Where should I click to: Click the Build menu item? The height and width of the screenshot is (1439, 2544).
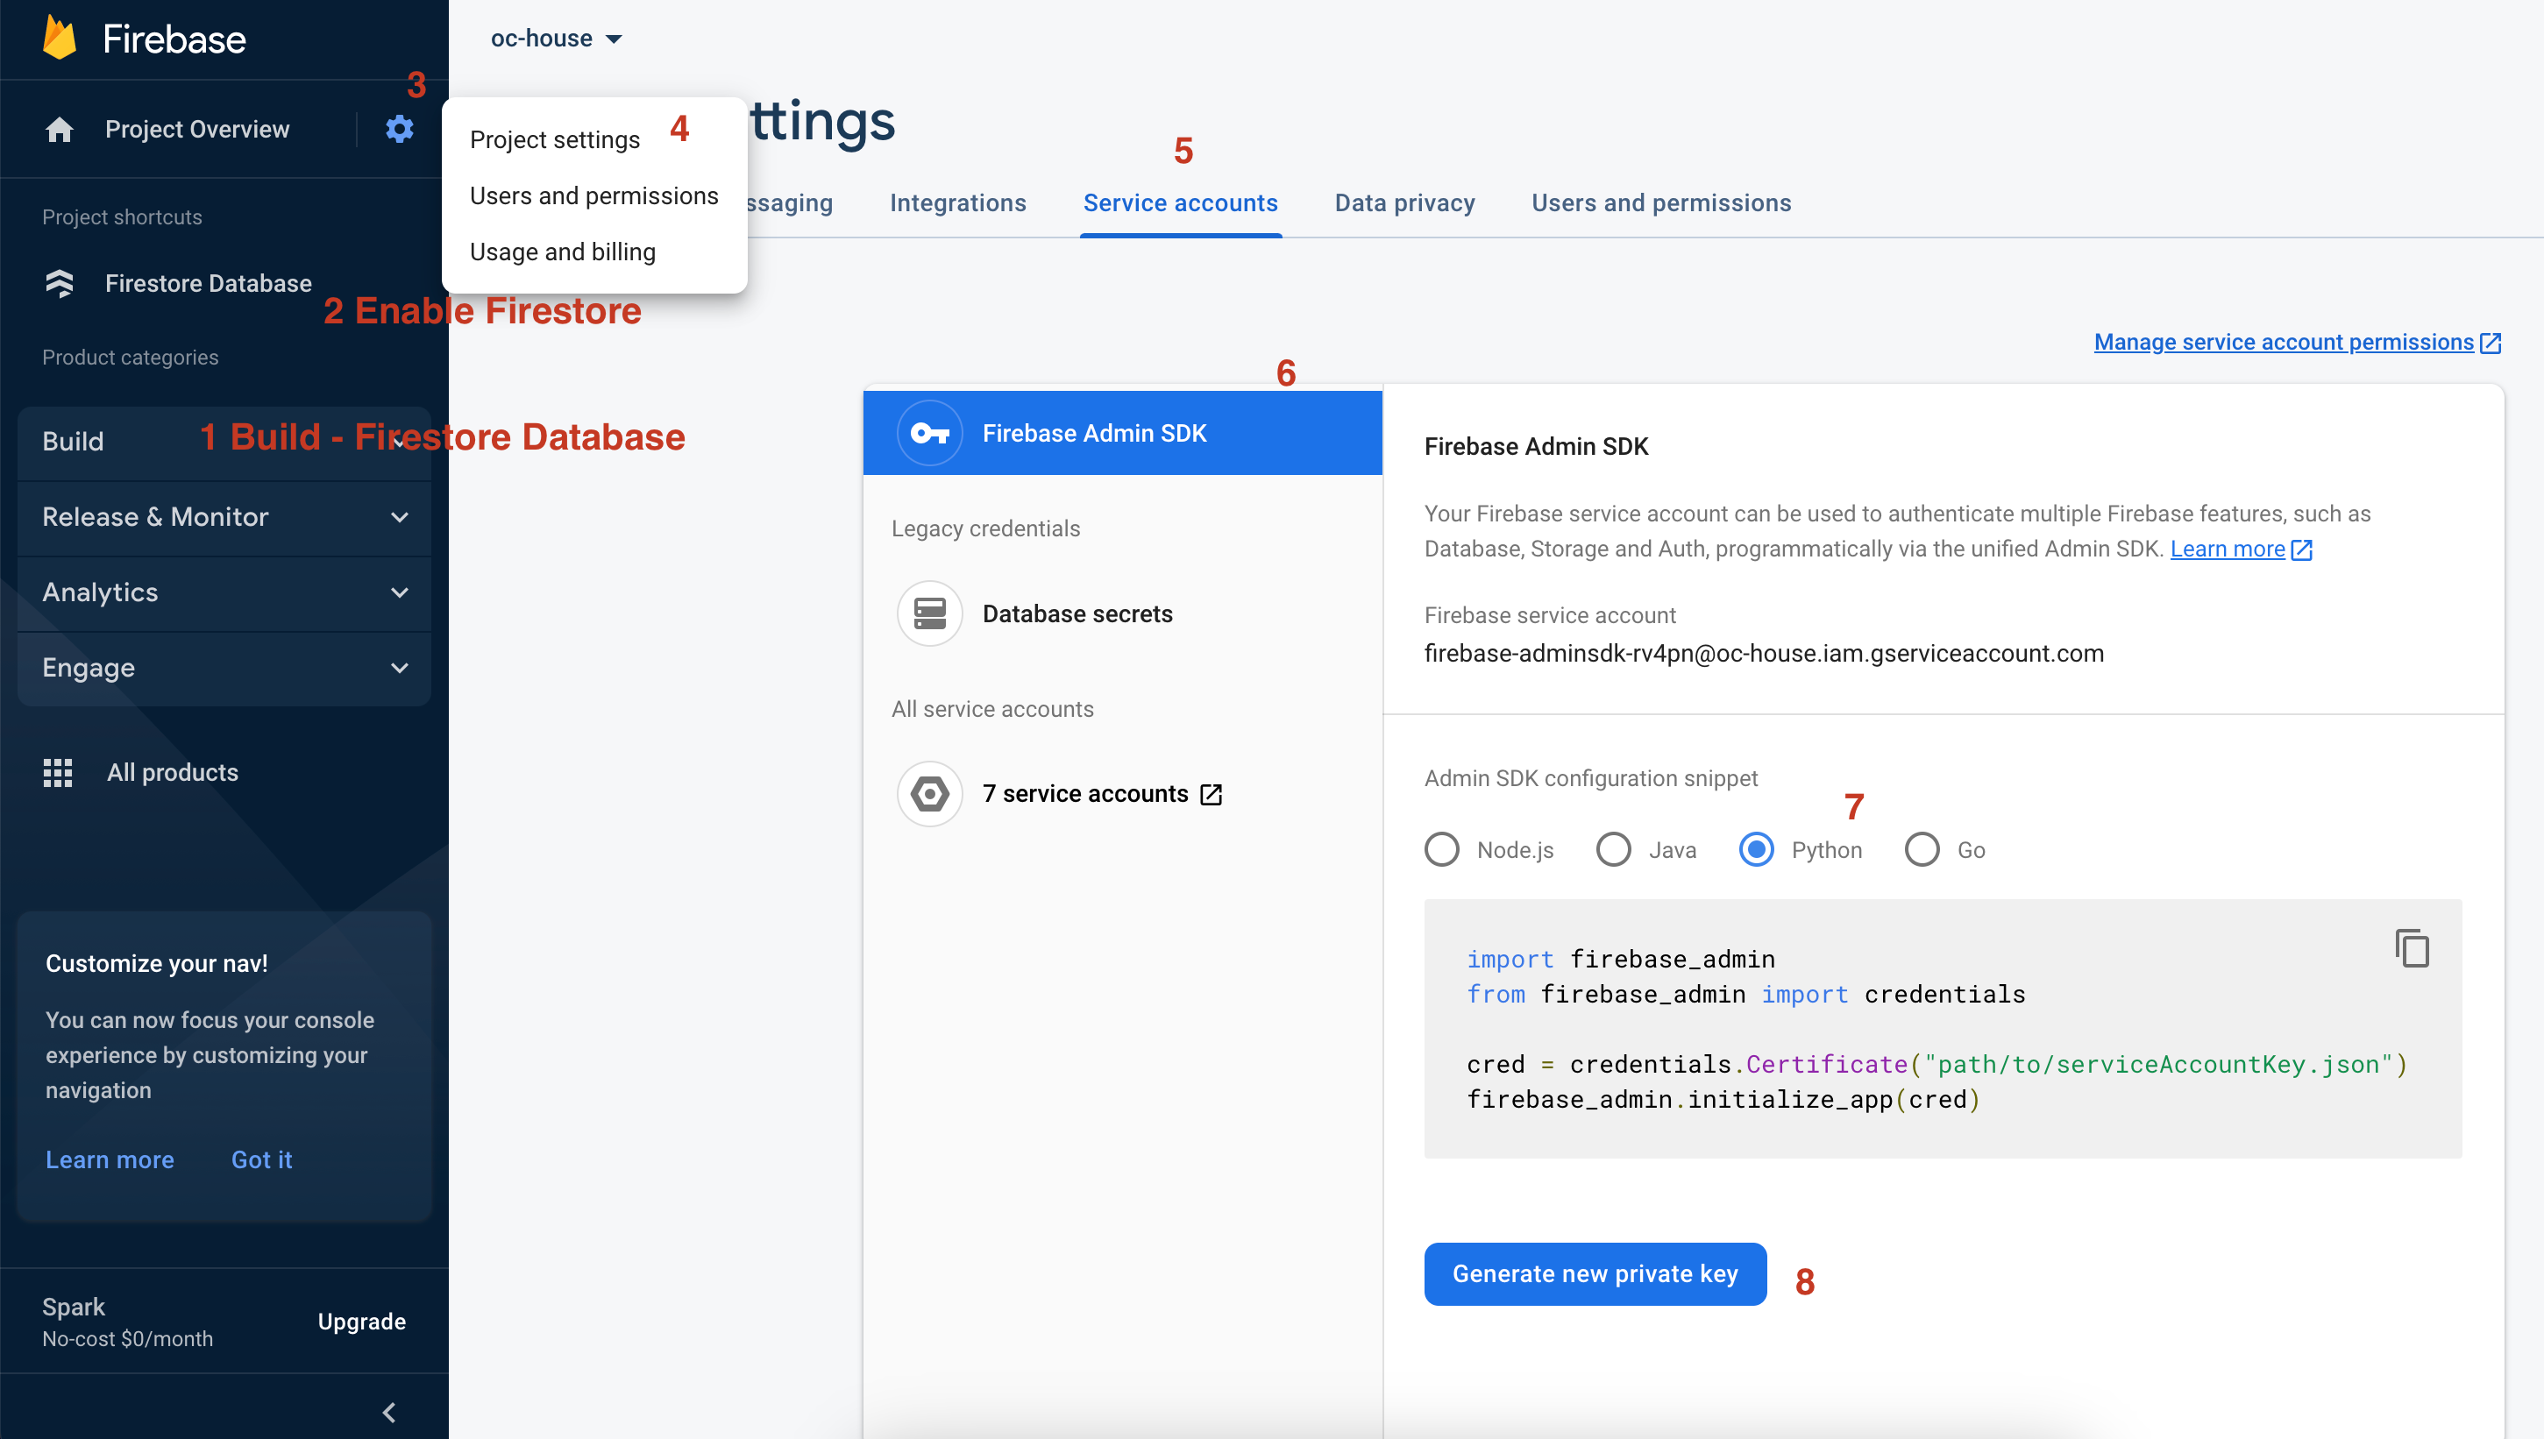pos(74,440)
